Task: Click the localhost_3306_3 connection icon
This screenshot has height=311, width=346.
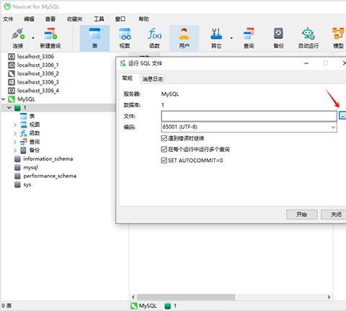Action: pos(12,82)
